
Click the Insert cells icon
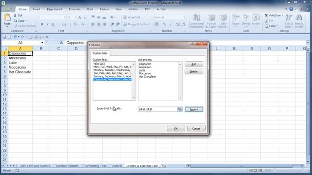click(x=235, y=17)
